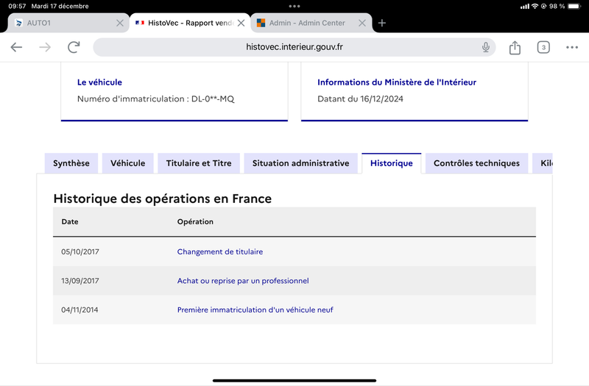Go back with the browser back arrow
The width and height of the screenshot is (589, 386).
tap(16, 47)
